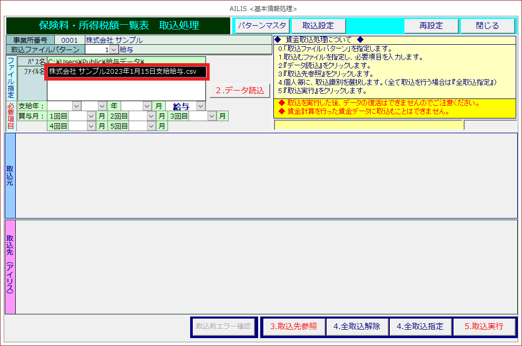Click 3.取込先参照 button
Screen dimensions: 522x346
[x=293, y=327]
